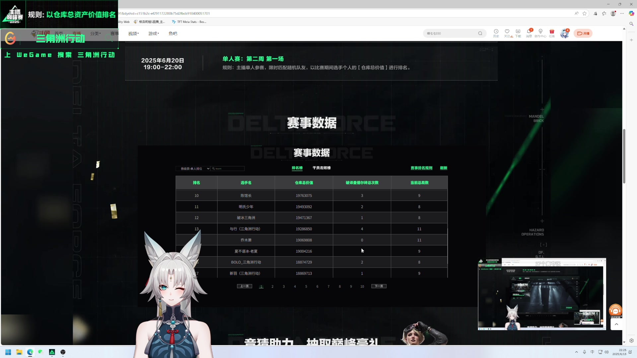Open the 关注 followed heart icon
637x358 pixels.
point(507,33)
